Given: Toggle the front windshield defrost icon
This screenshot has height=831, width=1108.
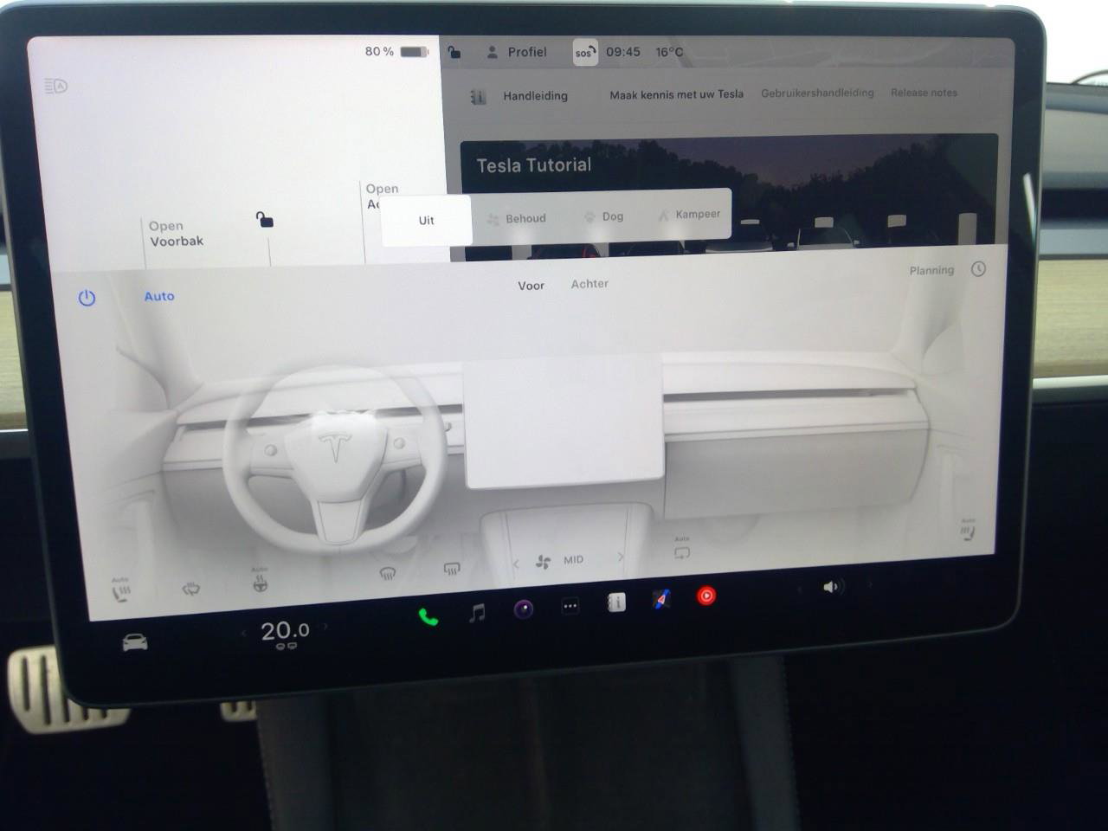Looking at the screenshot, I should coord(388,573).
